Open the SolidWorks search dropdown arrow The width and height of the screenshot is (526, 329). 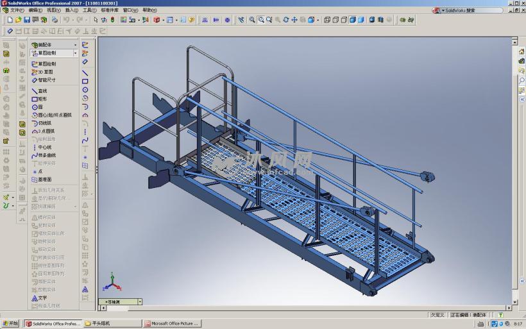point(443,10)
